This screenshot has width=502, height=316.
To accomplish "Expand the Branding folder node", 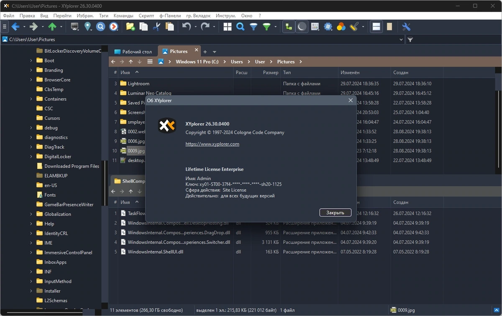I will click(x=31, y=70).
